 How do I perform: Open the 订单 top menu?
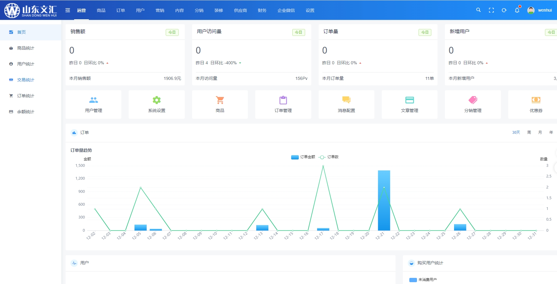[x=121, y=10]
